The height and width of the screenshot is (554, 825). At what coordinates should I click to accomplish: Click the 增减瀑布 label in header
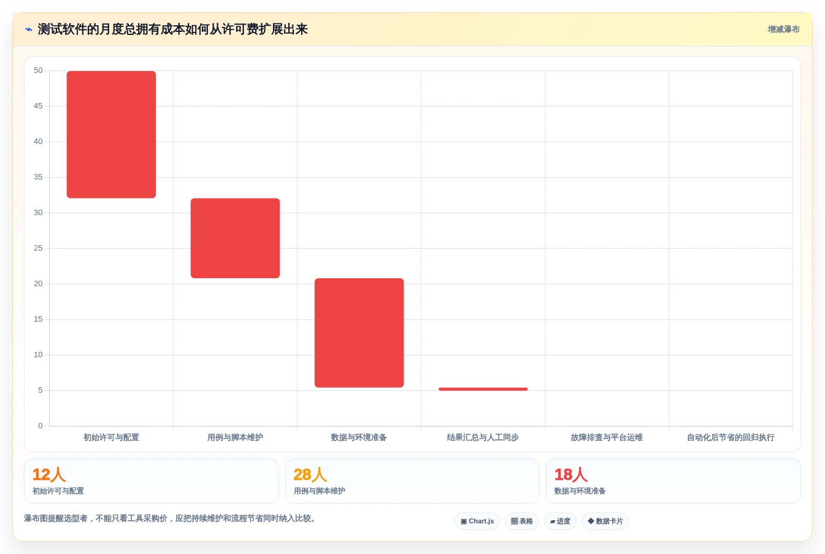783,29
